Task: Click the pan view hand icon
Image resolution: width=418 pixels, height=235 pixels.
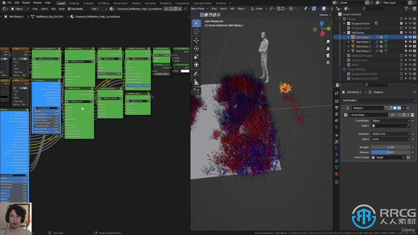Action: [328, 49]
